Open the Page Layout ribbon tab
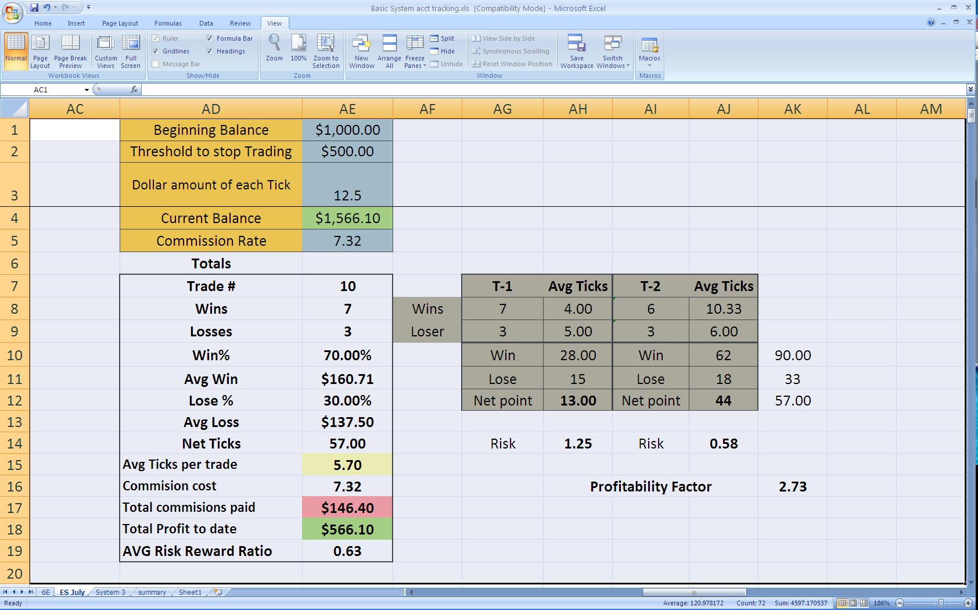 pos(120,23)
